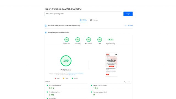
Task: Click the green dot beside First Contentful Paint
Action: [47, 85]
